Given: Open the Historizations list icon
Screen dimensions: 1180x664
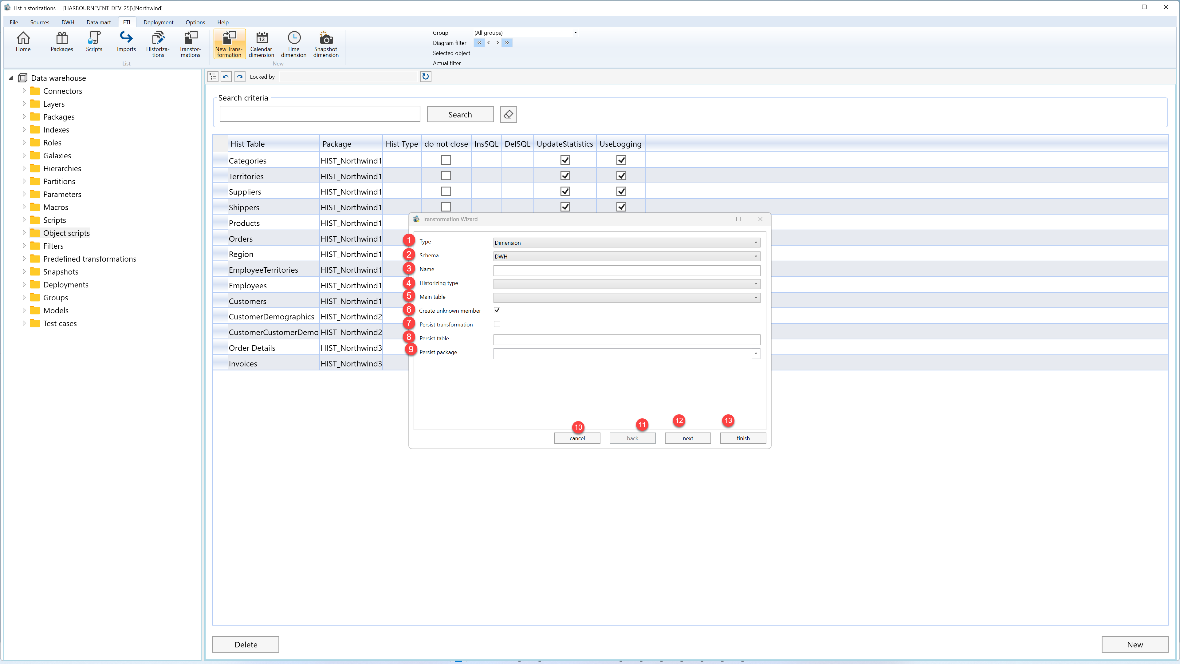Looking at the screenshot, I should 158,44.
